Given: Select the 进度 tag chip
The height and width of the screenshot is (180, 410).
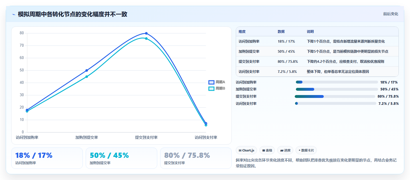Looking at the screenshot, I should click(285, 150).
